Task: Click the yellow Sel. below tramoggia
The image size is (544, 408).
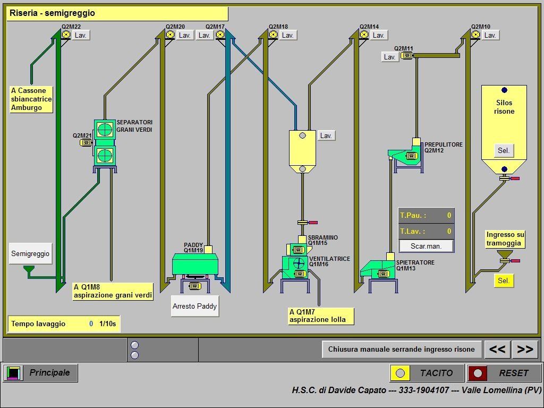Action: 504,280
